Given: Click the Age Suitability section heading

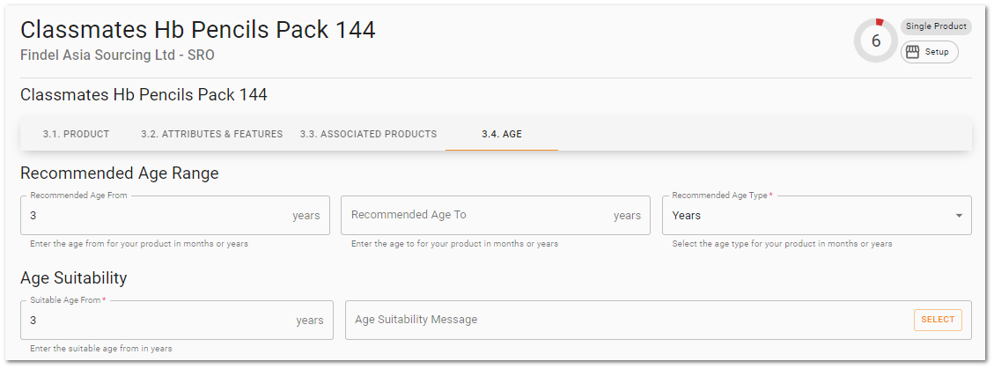Looking at the screenshot, I should click(74, 277).
